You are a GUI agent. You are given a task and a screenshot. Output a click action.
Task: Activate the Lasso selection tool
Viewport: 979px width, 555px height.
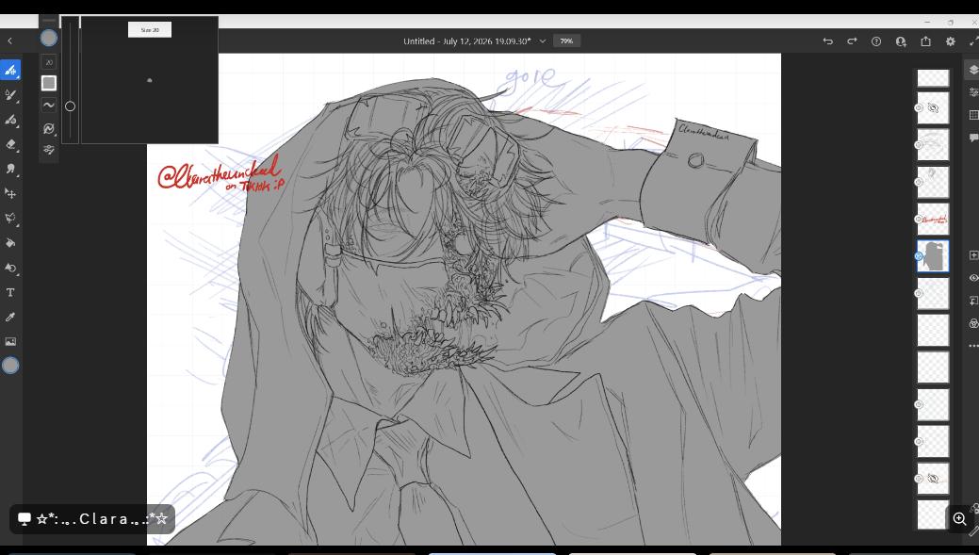click(x=10, y=218)
